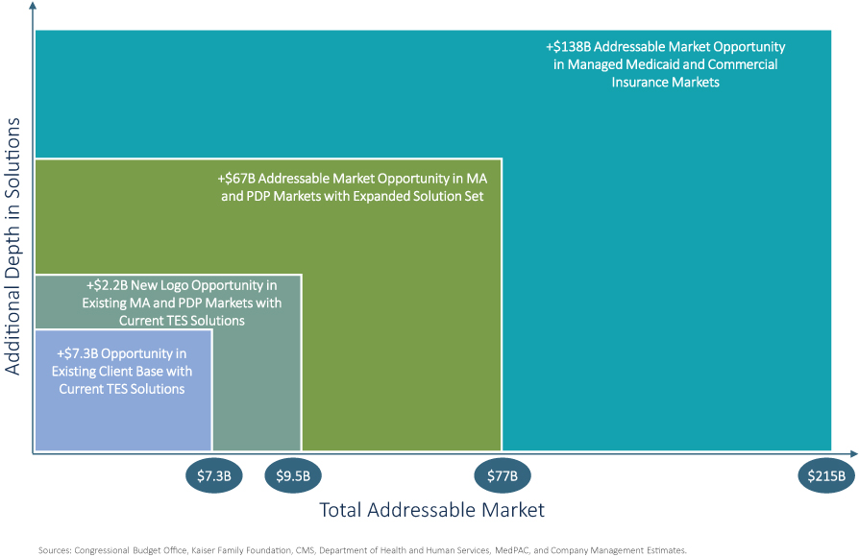Image resolution: width=859 pixels, height=557 pixels.
Task: Click the upward arrow on the vertical axis
Action: coord(35,12)
